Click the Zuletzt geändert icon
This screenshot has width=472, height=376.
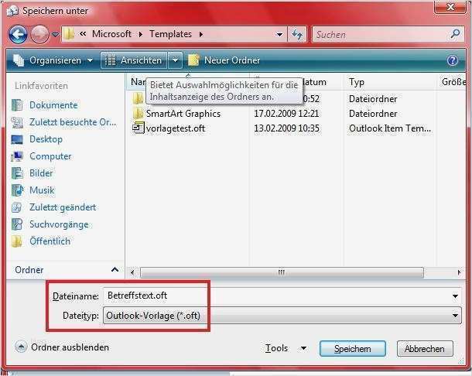[x=17, y=207]
